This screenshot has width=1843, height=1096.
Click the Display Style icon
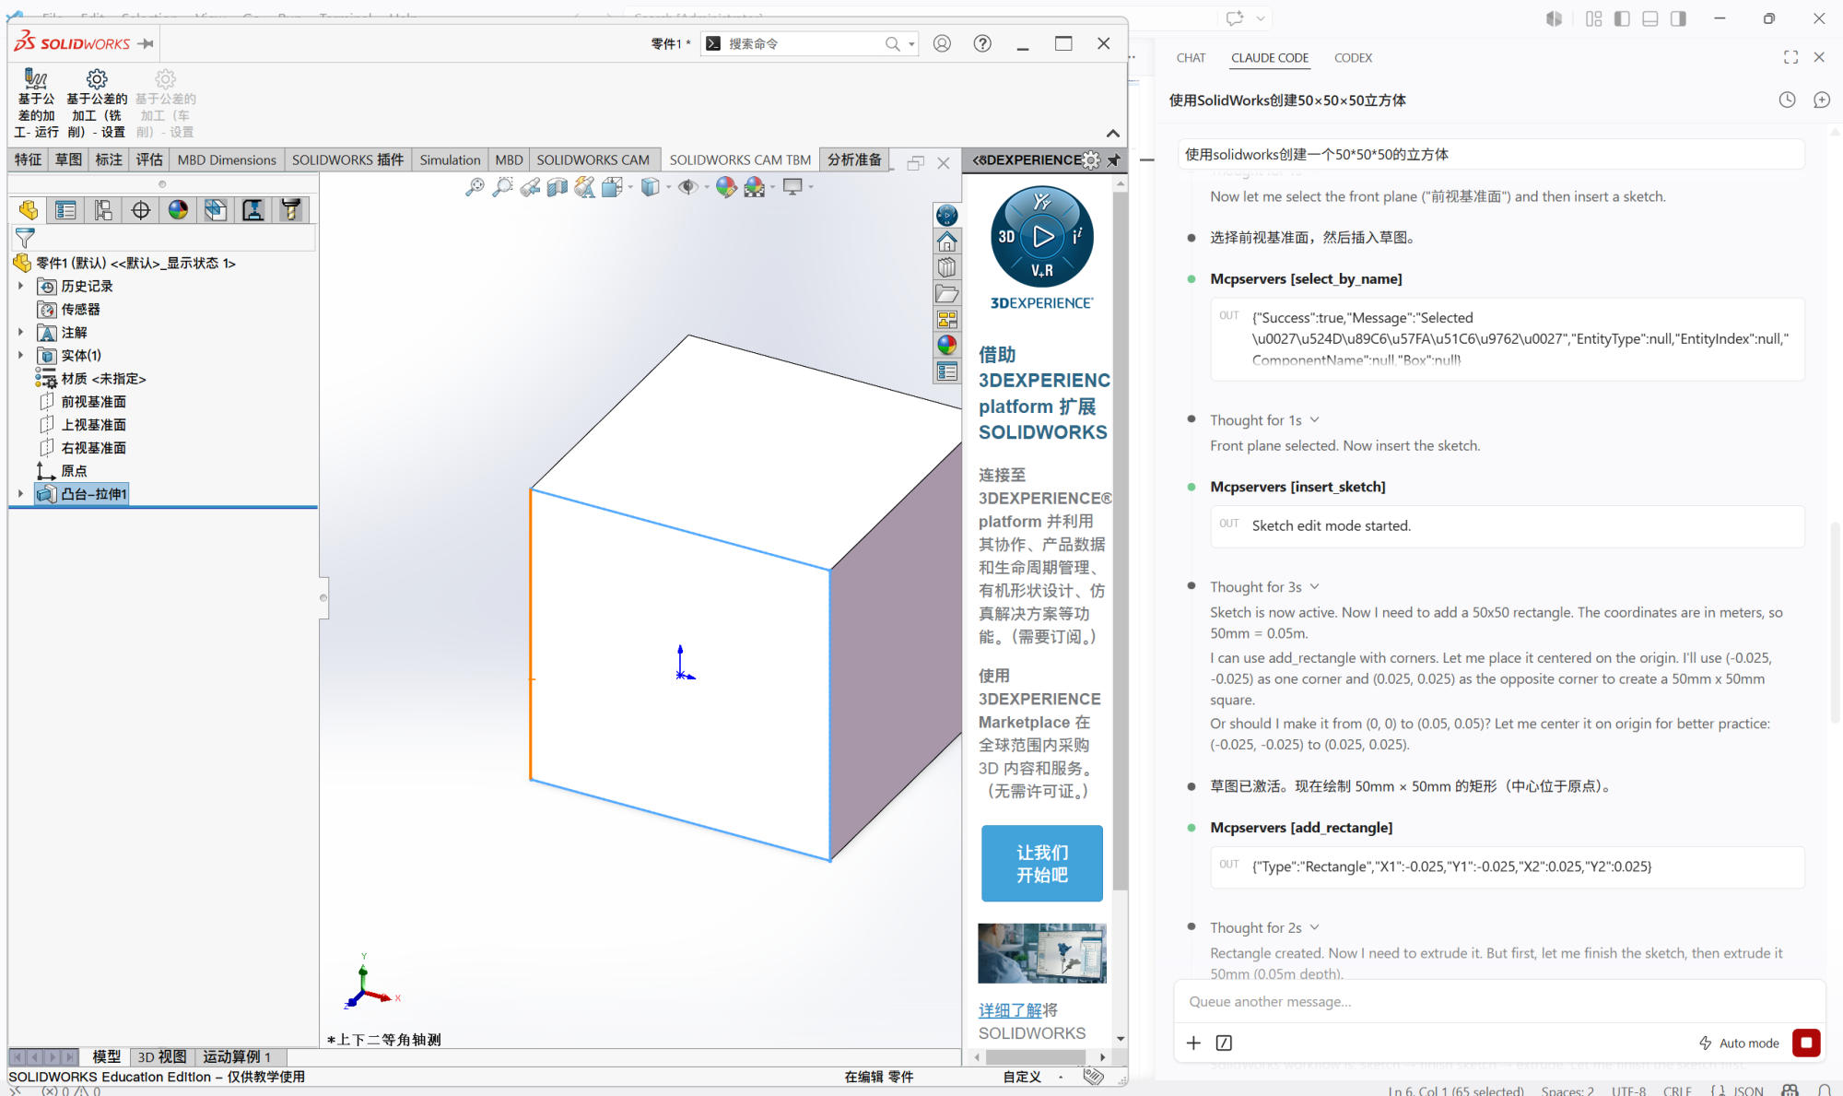point(651,187)
